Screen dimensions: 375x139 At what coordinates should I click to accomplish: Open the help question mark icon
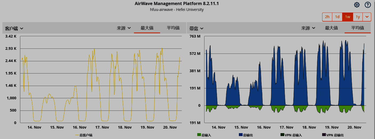pos(368,5)
